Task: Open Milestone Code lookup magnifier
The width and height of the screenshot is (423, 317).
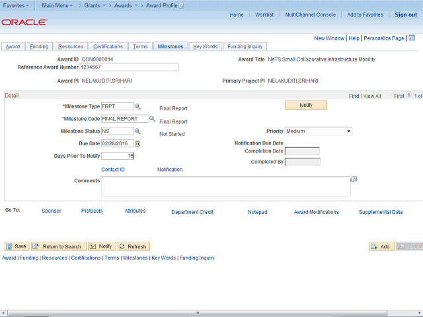Action: [x=153, y=119]
